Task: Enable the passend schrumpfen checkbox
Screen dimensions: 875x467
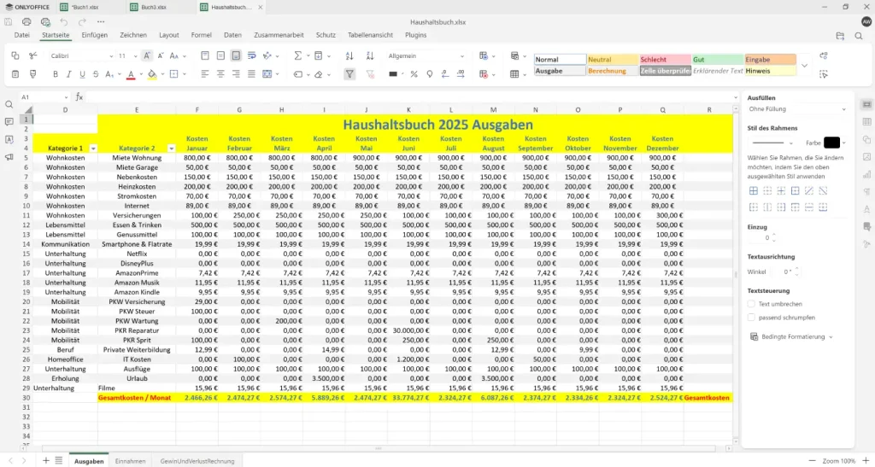Action: tap(751, 317)
